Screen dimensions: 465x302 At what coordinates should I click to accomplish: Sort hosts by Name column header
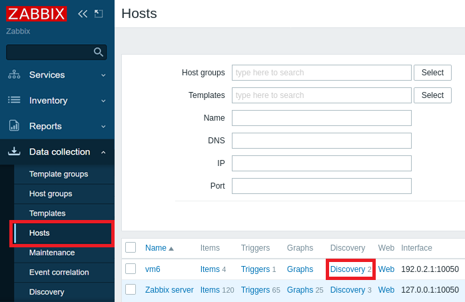[156, 248]
